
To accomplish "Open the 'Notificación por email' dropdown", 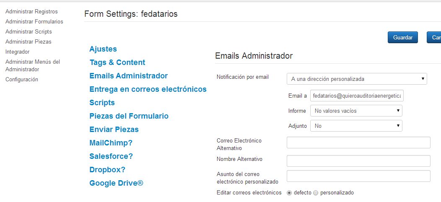I will coord(357,79).
